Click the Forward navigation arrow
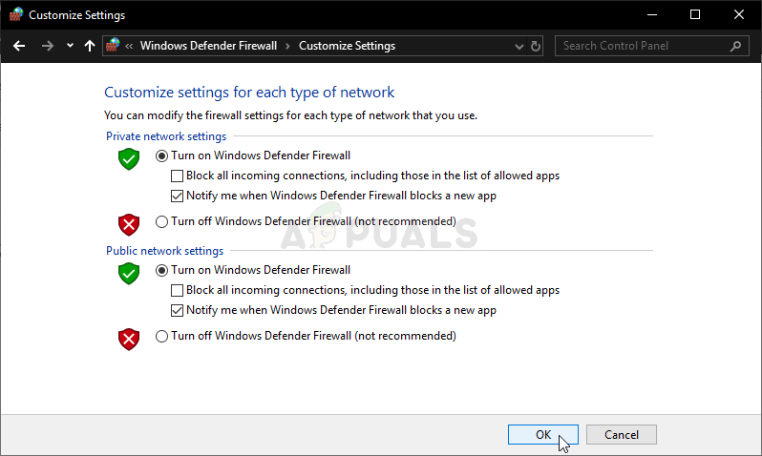Screen dimensions: 762x456 [x=47, y=46]
